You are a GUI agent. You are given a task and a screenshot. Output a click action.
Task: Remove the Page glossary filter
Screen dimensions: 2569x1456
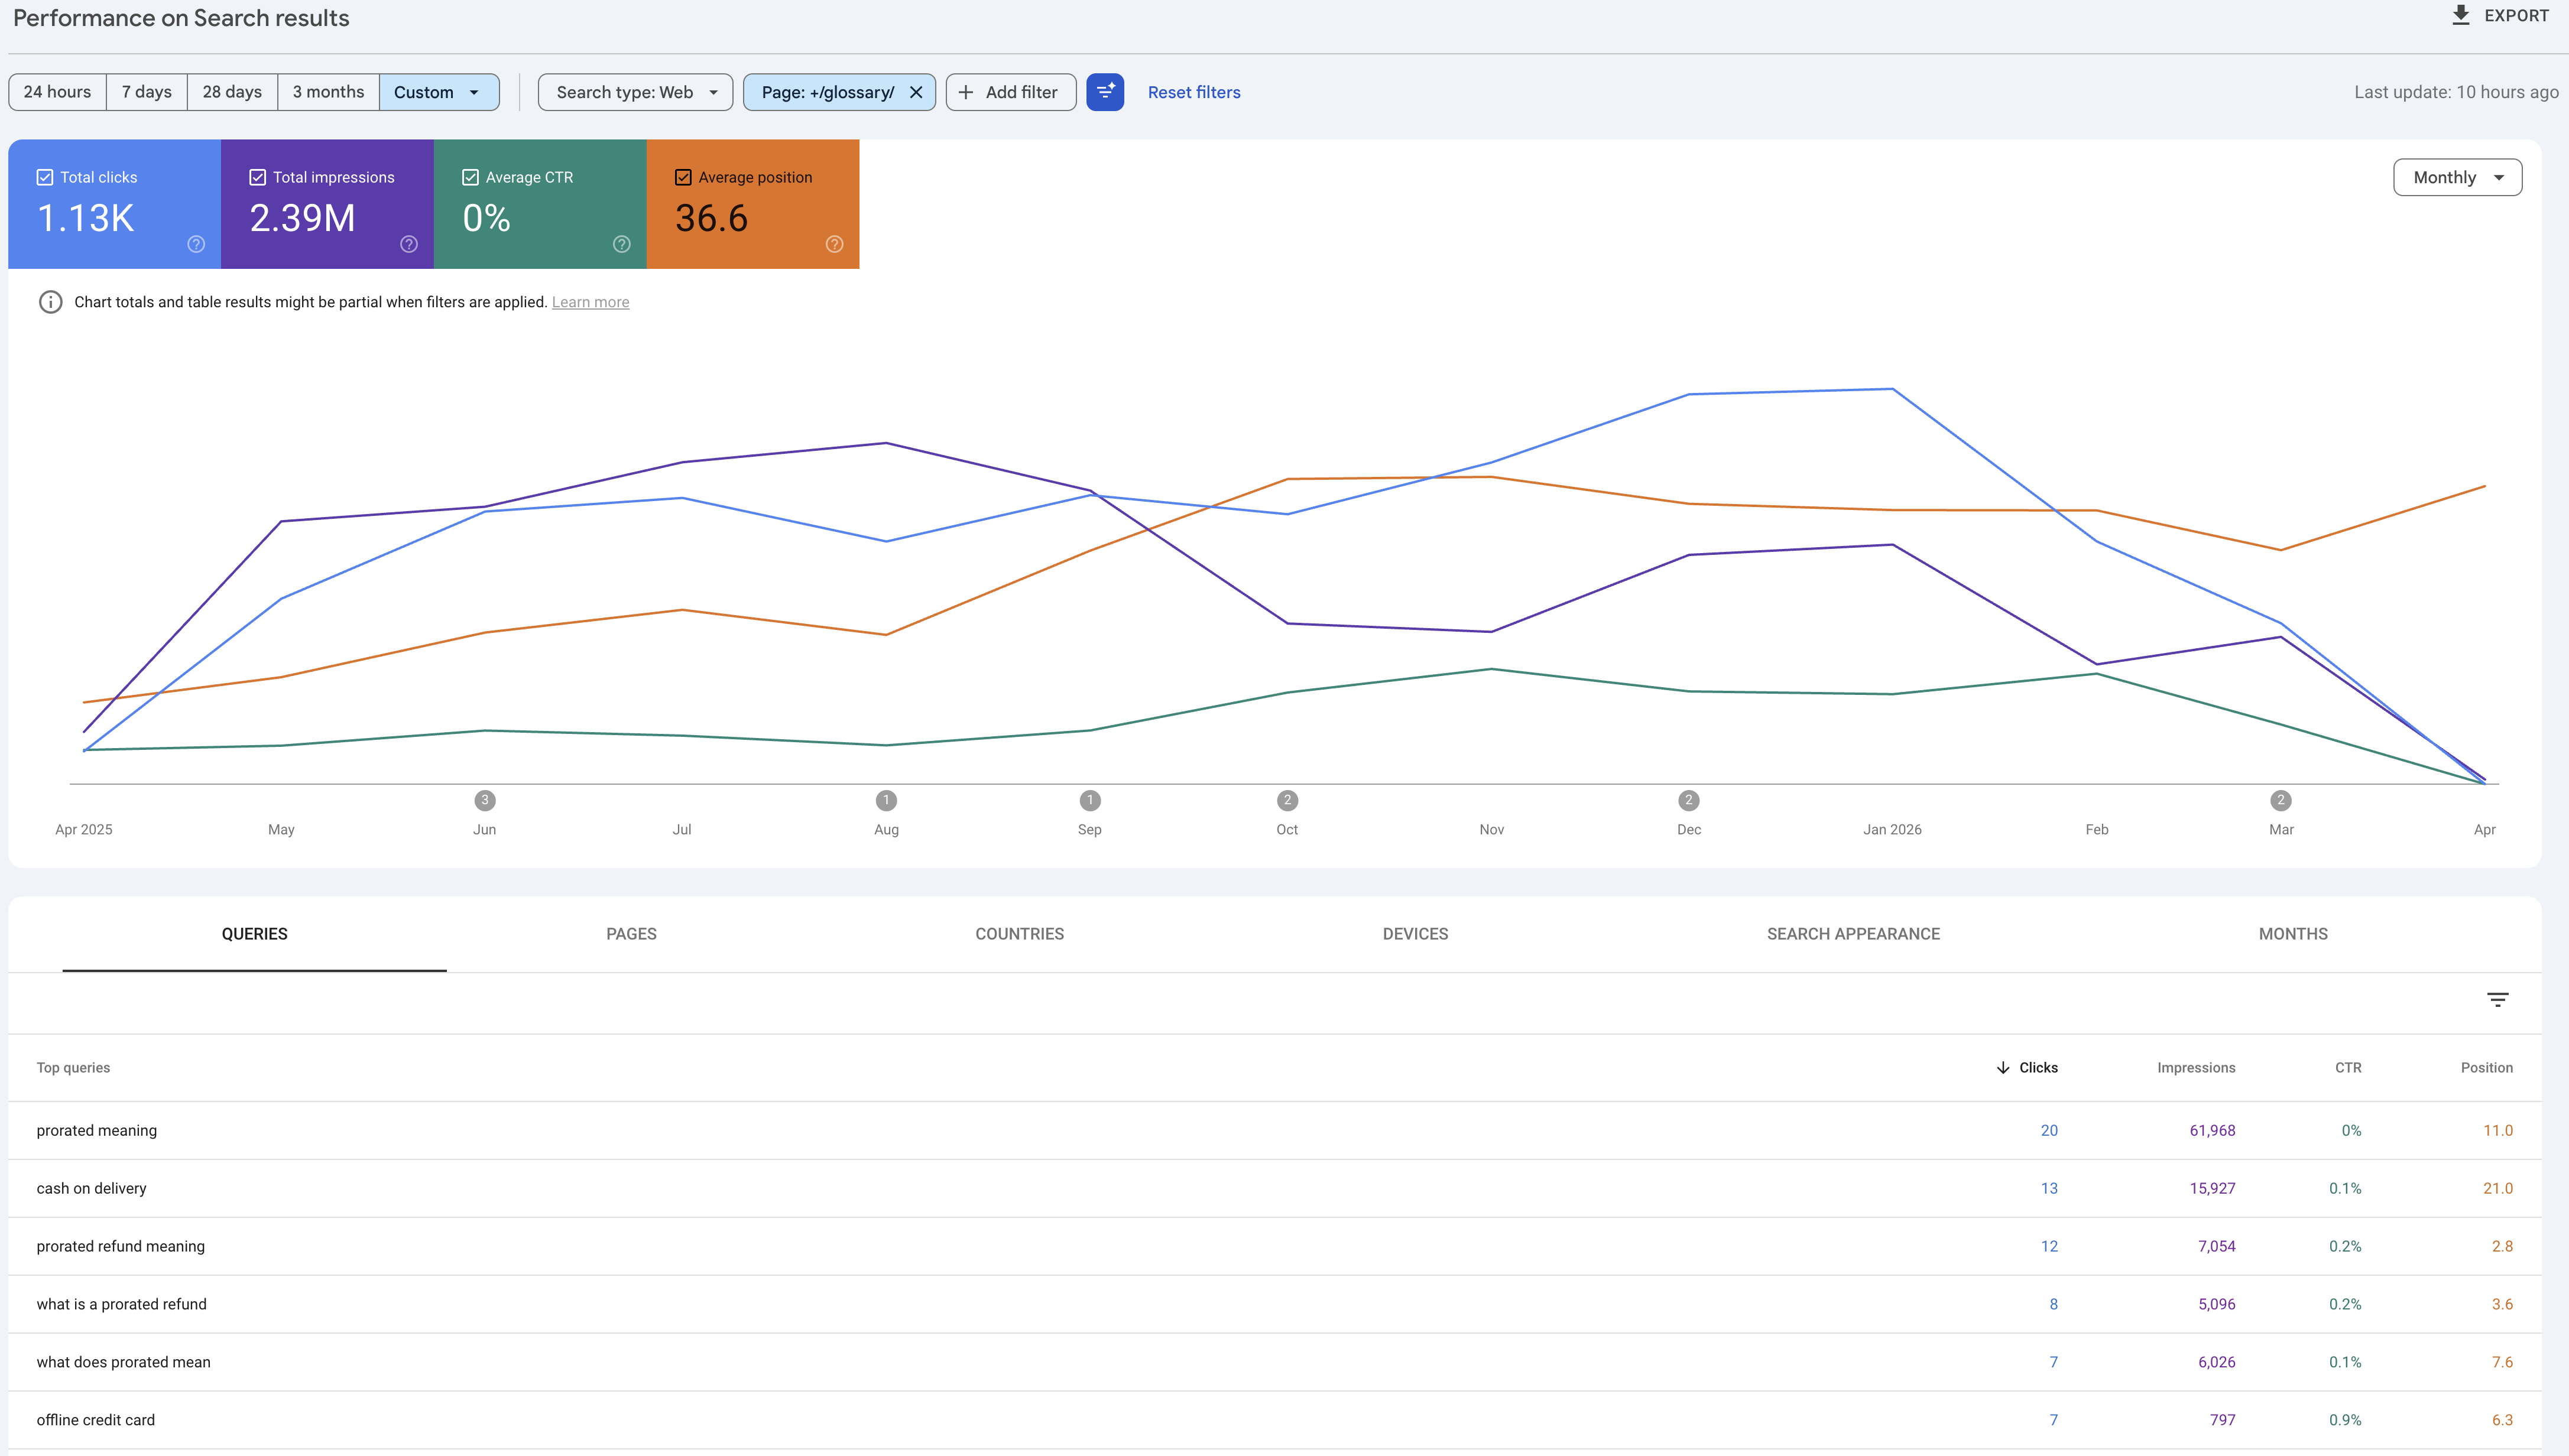click(916, 92)
